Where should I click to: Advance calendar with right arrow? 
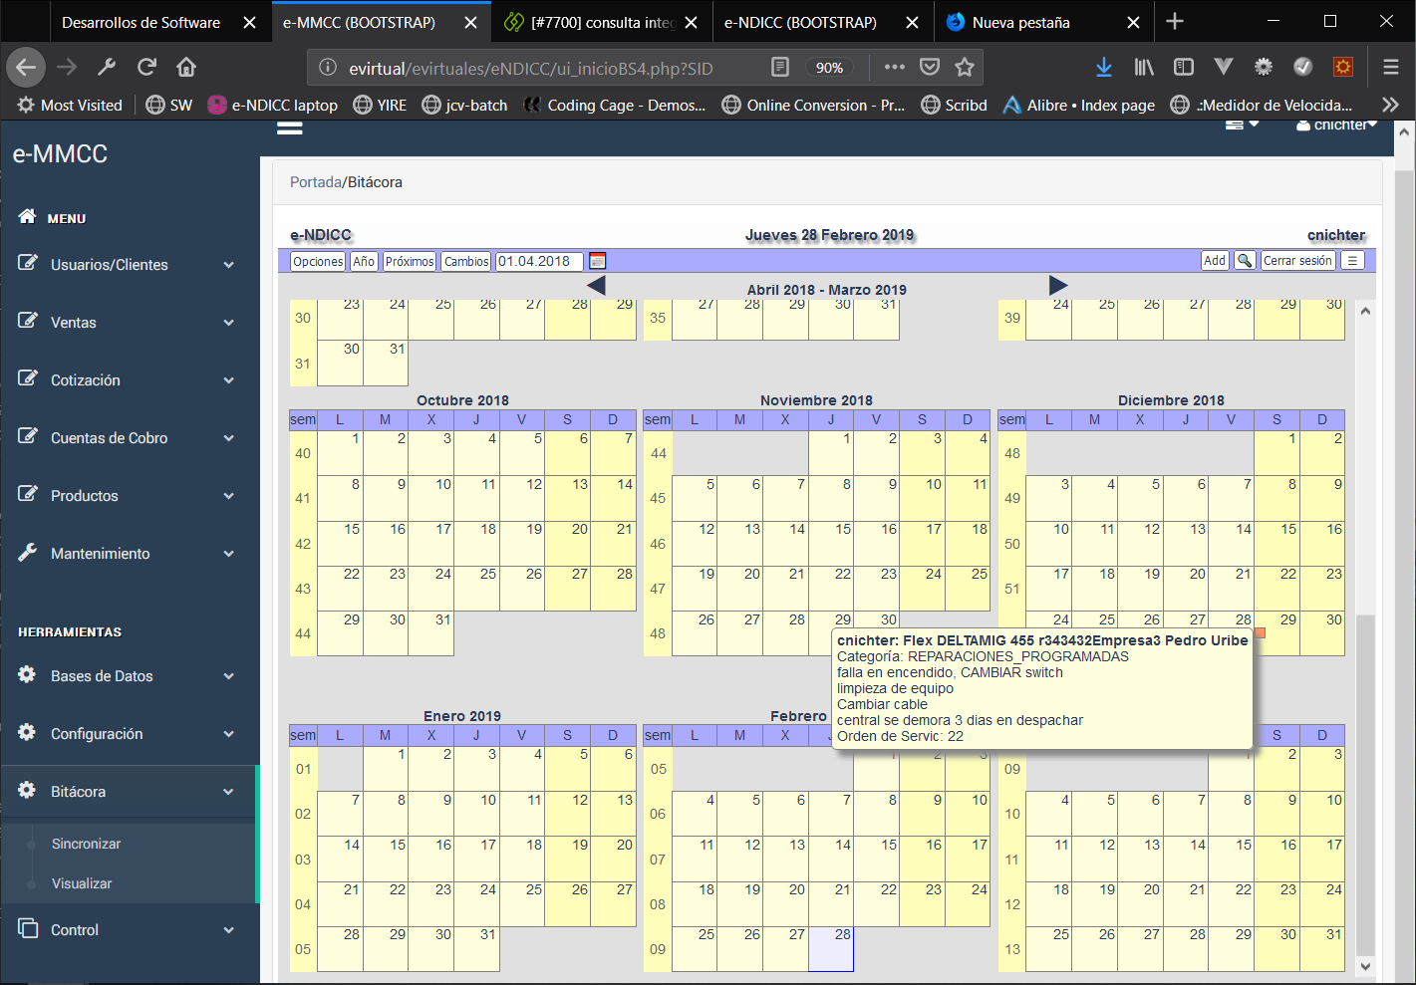pyautogui.click(x=1057, y=286)
